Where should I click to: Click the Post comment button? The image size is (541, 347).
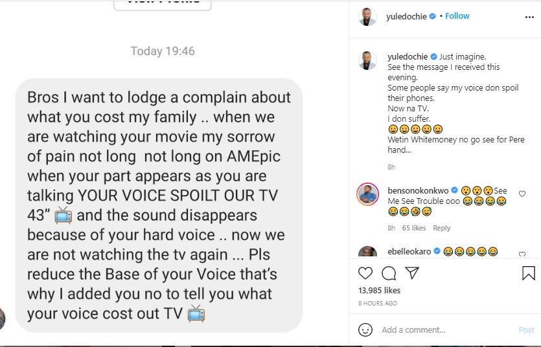click(527, 330)
